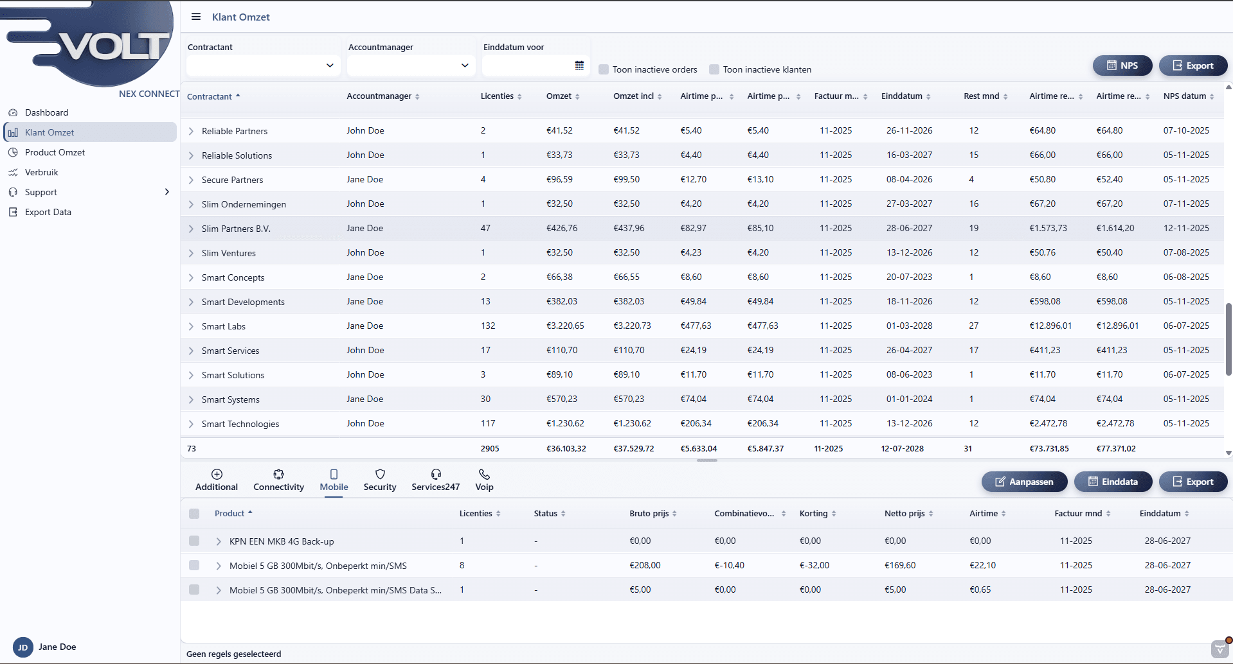The width and height of the screenshot is (1233, 664).
Task: Check the Mobiel 5 GB 300Mbit/s row checkbox
Action: 194,566
